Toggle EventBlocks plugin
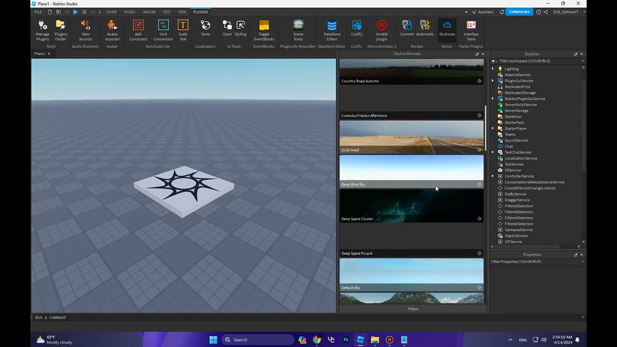Screen dimensions: 617x347 (x=264, y=30)
